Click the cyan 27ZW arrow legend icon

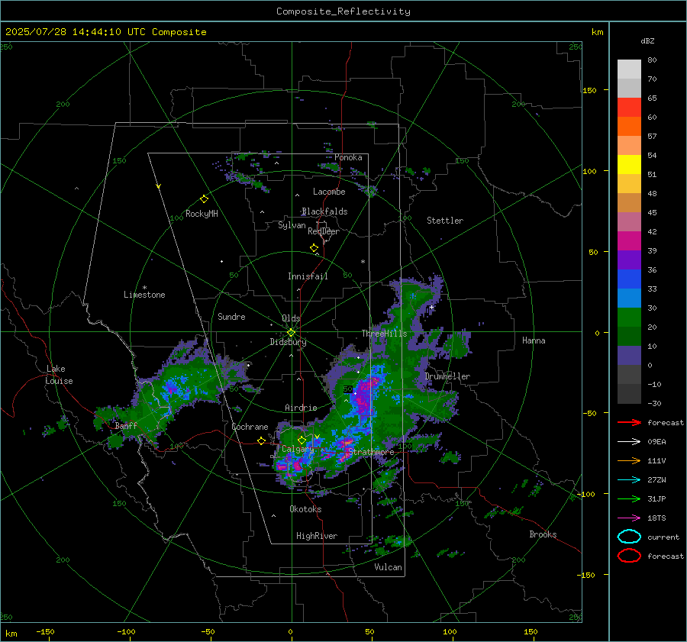coord(629,480)
